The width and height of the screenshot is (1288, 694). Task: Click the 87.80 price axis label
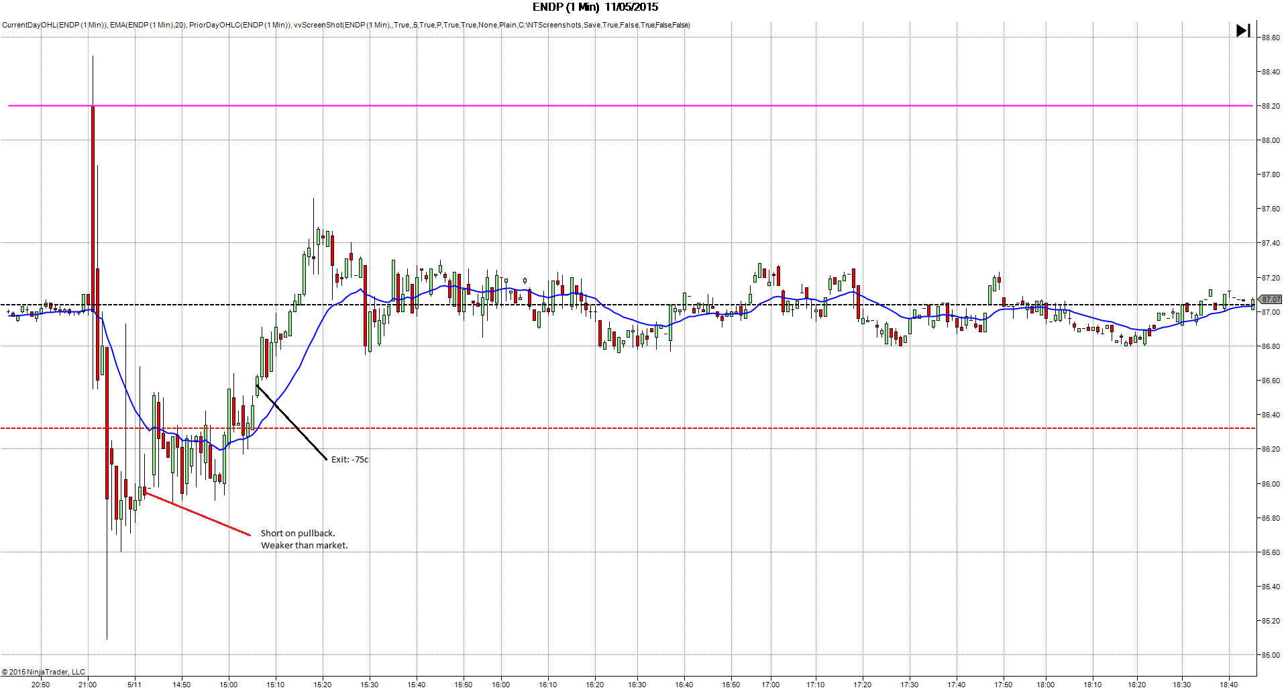[x=1271, y=175]
